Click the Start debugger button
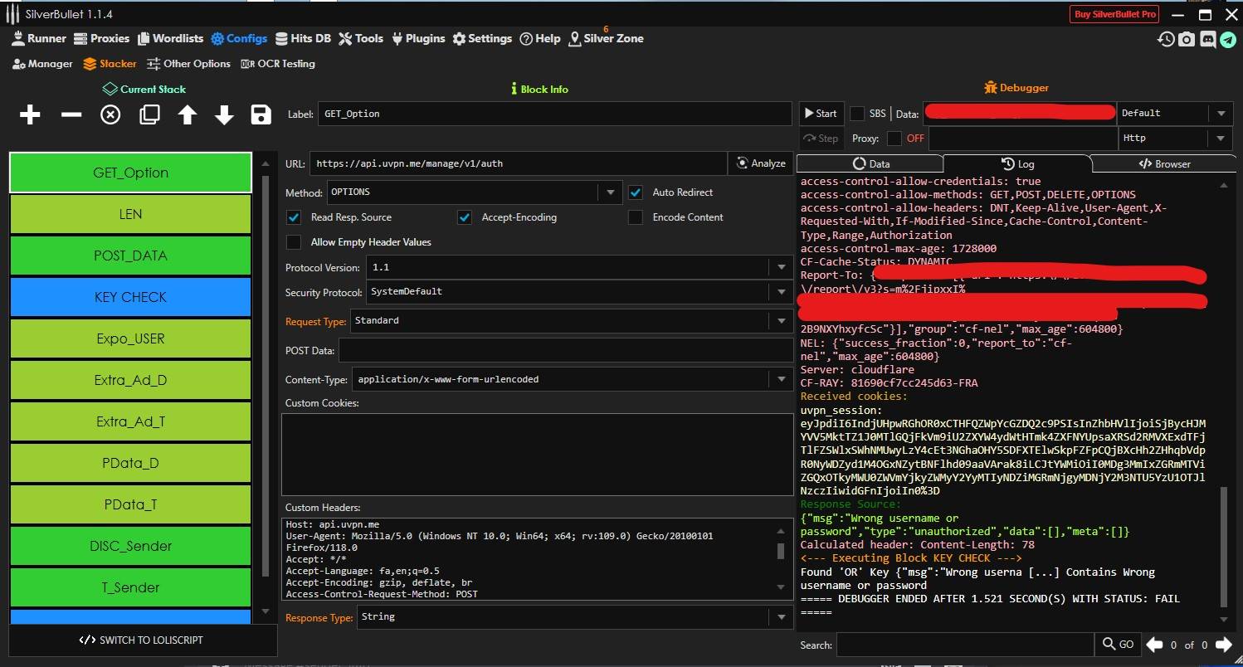Viewport: 1243px width, 667px height. coord(820,114)
